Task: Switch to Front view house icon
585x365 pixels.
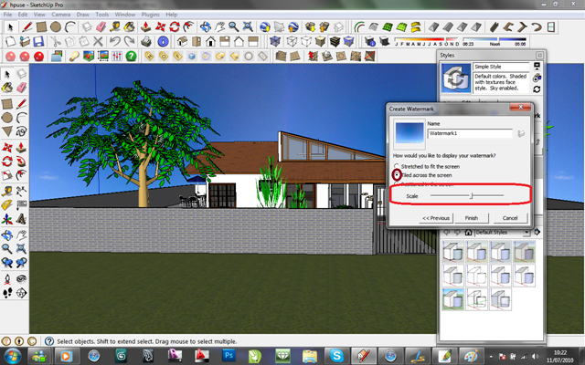Action: [210, 41]
